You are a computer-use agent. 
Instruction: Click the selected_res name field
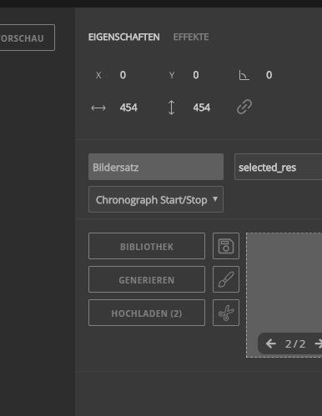(x=278, y=167)
